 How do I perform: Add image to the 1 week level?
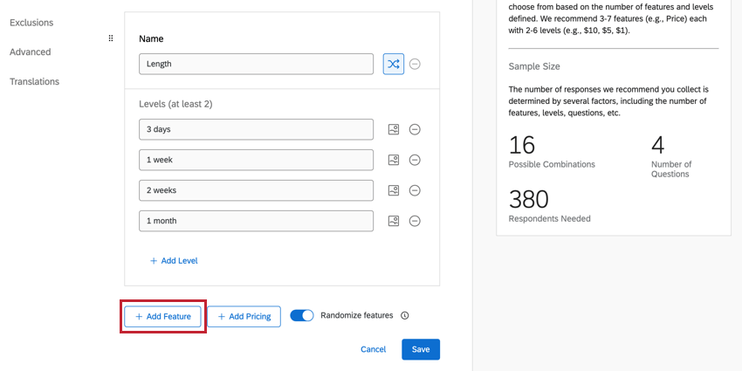[394, 160]
